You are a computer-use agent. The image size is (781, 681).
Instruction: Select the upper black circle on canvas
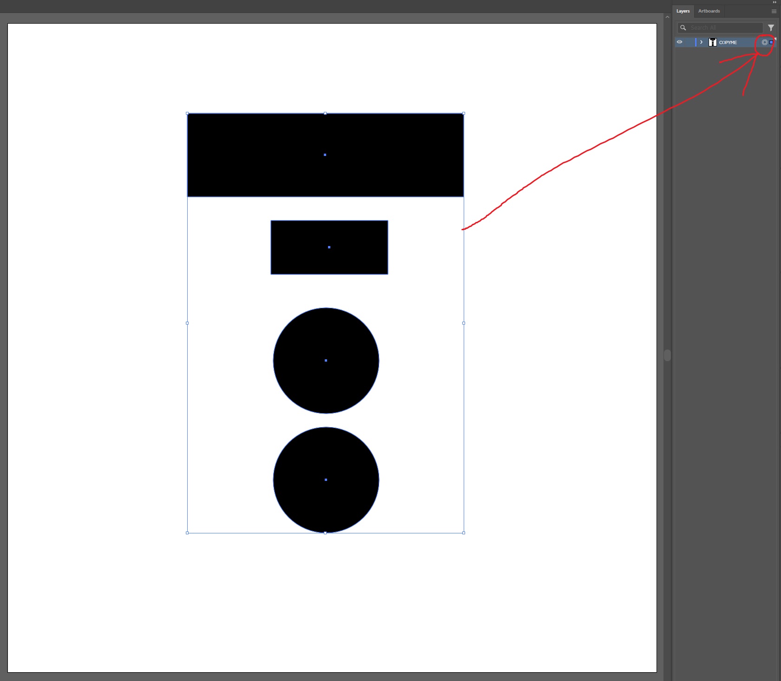pyautogui.click(x=326, y=361)
